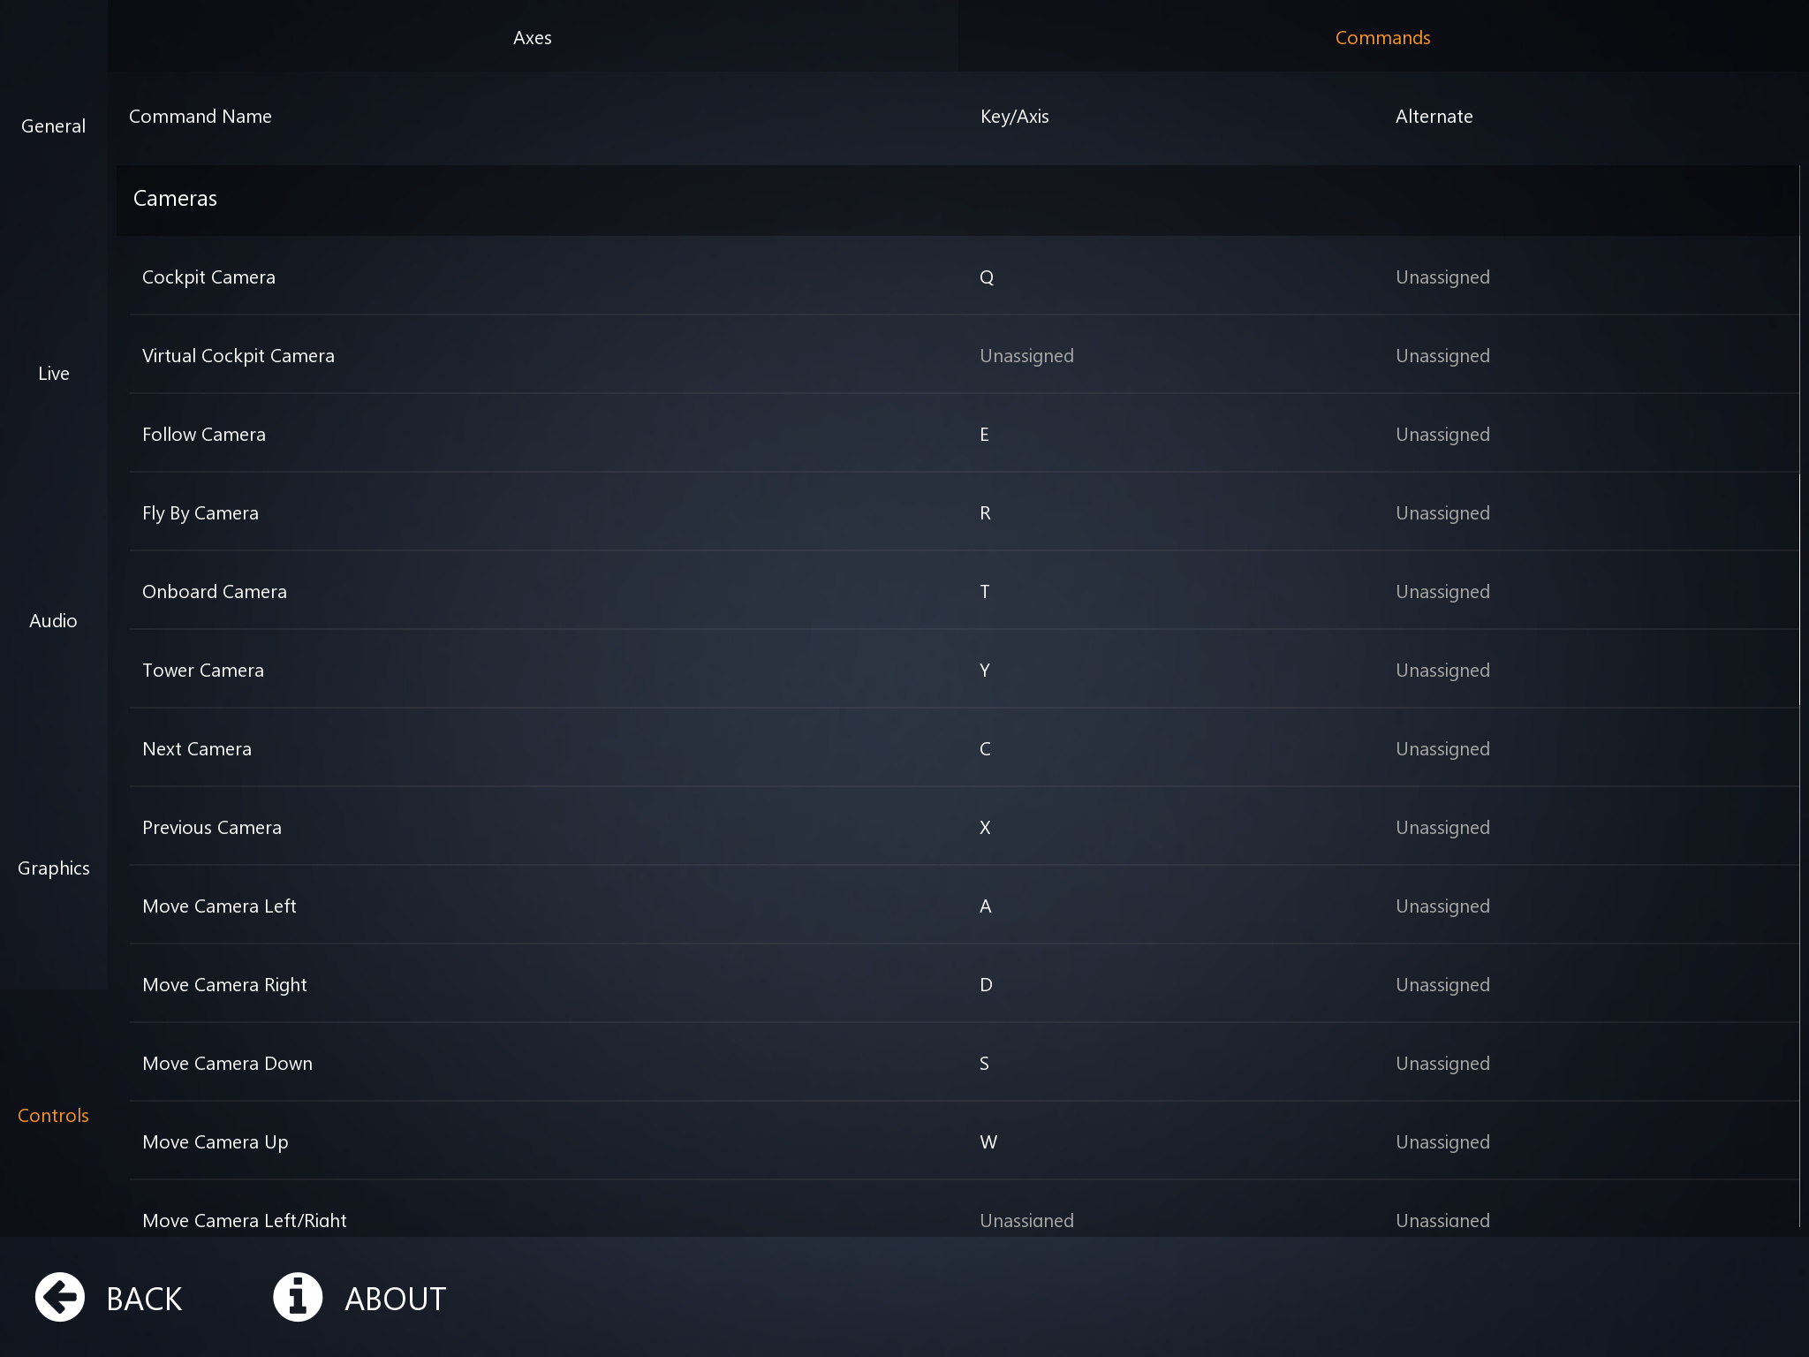Switch to the Axes tab

532,37
